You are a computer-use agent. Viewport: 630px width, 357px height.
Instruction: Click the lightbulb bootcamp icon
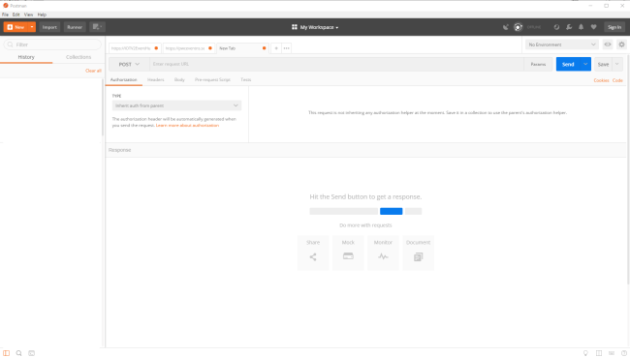585,353
